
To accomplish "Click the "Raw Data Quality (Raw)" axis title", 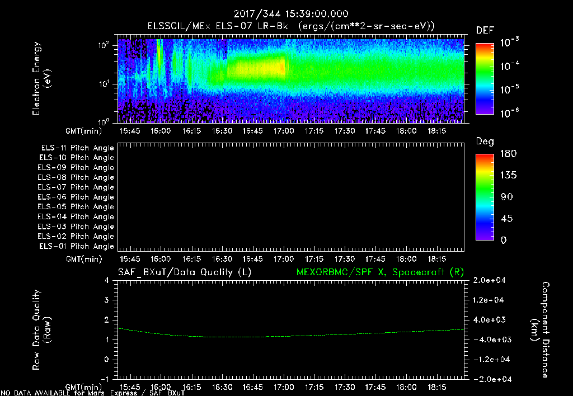I will 41,330.
